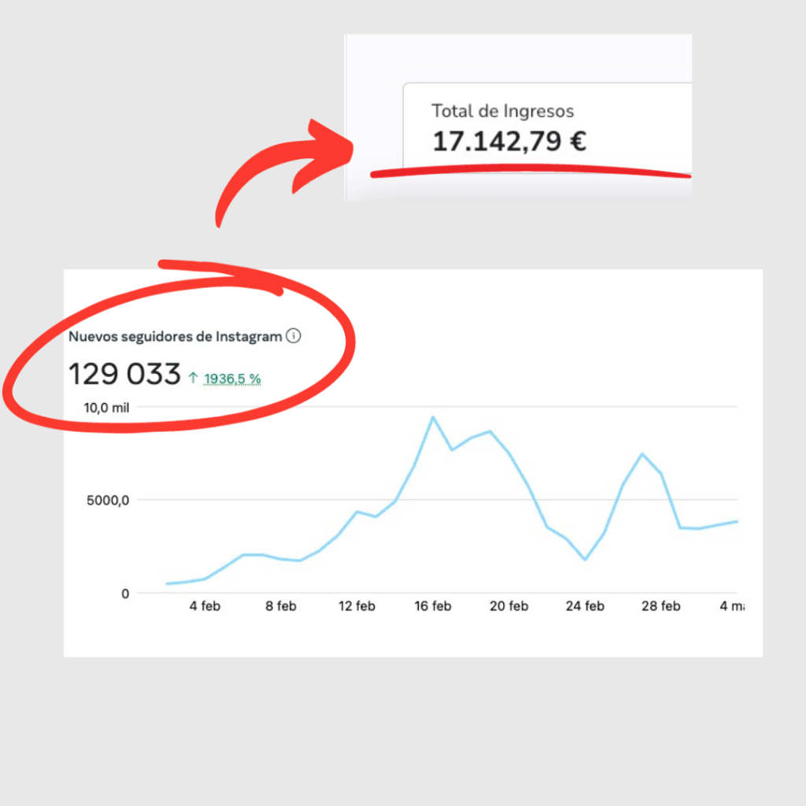Click the info icon beside Nuevos seguidores de Instagram
The height and width of the screenshot is (806, 806).
(x=293, y=337)
